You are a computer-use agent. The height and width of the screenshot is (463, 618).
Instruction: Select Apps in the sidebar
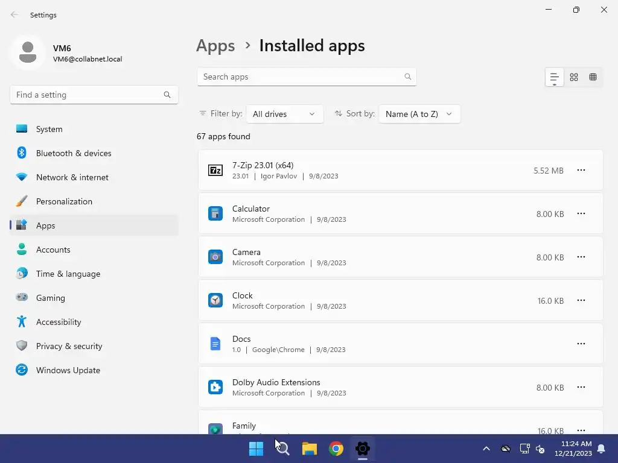click(94, 225)
